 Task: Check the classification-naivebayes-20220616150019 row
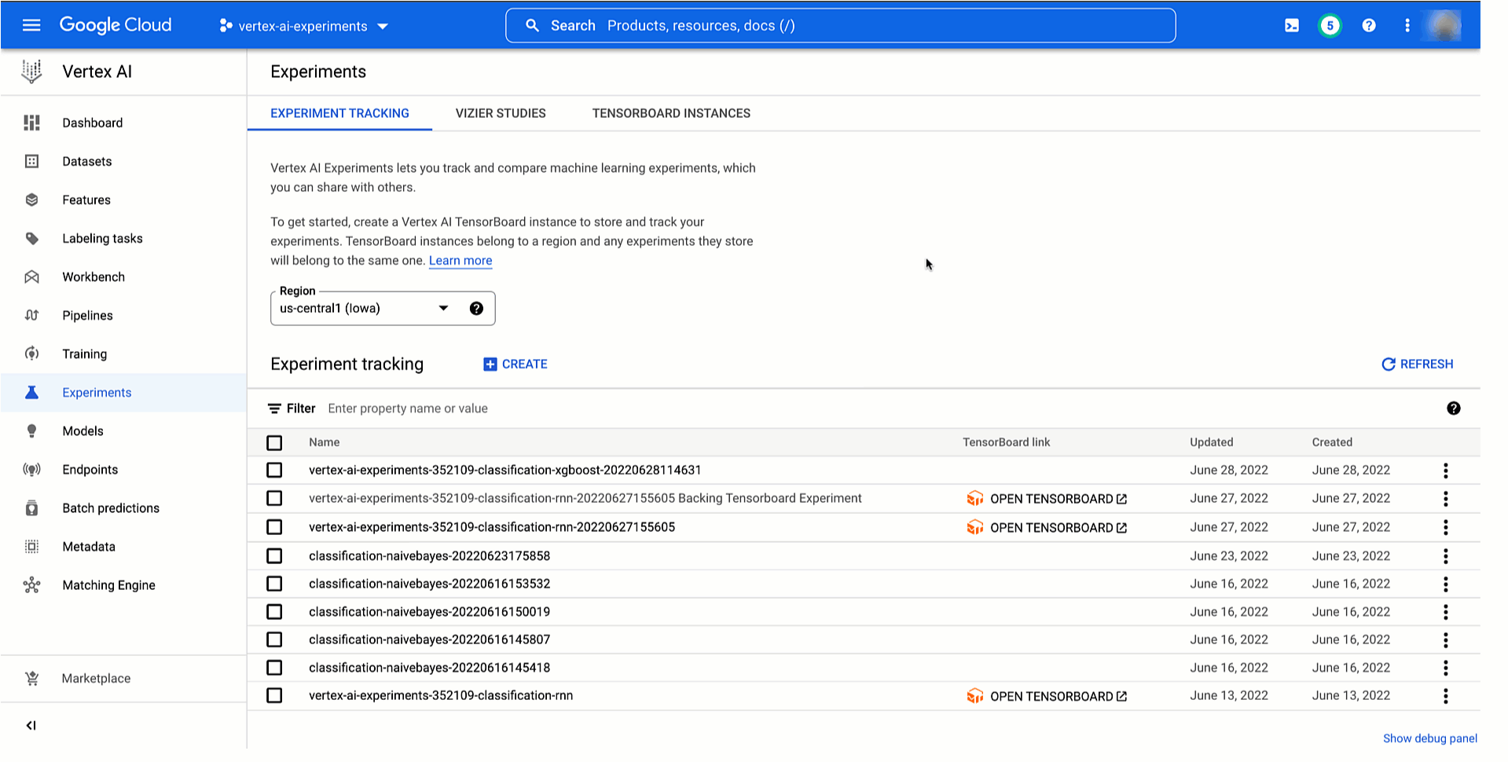274,611
